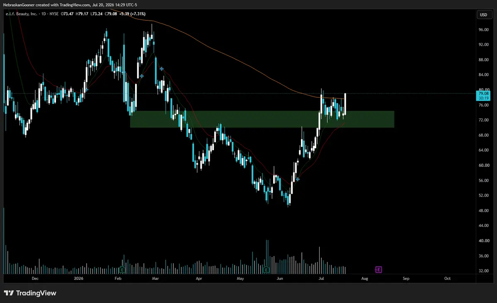The width and height of the screenshot is (497, 303).
Task: Click the e.l.f. Beauty, Inc. symbol title
Action: tap(21, 14)
